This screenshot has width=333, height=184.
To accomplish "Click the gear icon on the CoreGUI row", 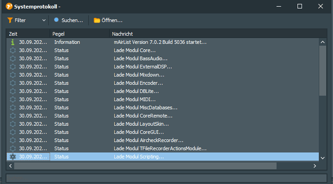I will point(13,132).
